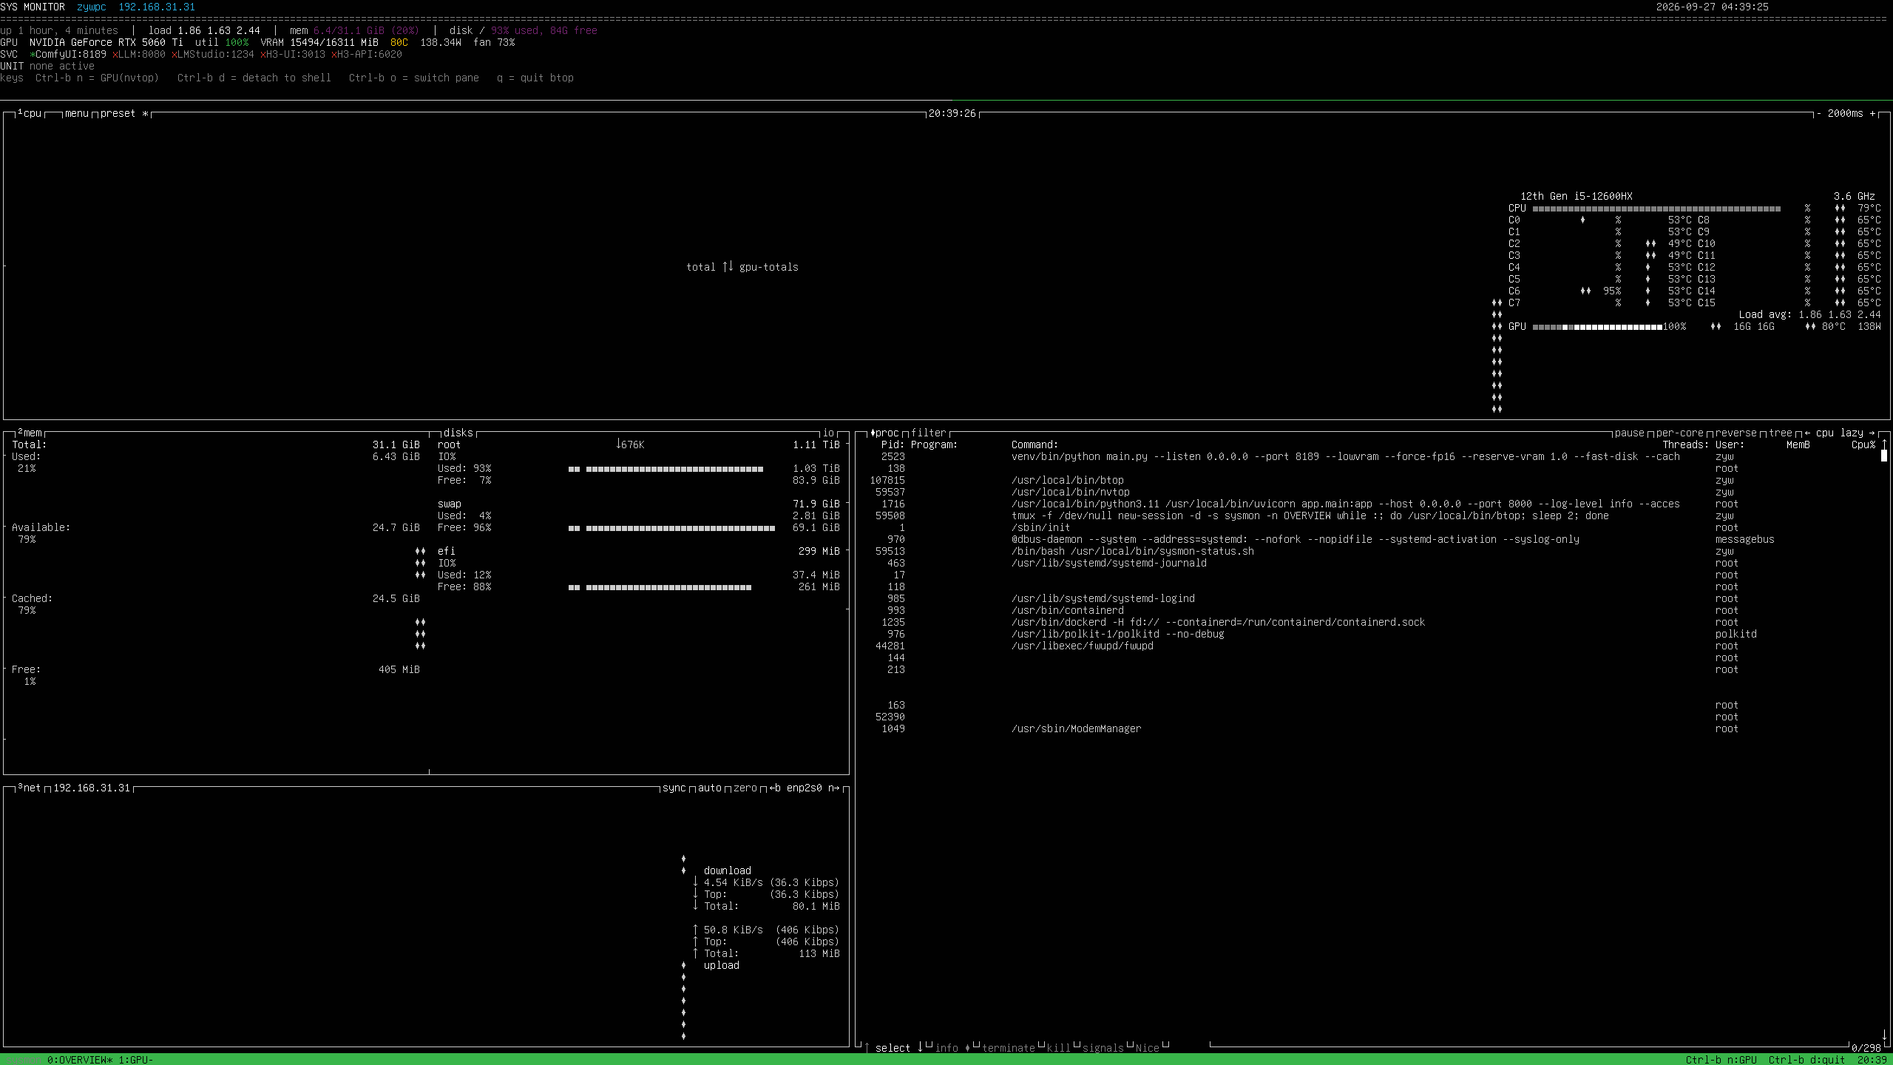Toggle per-core process CPU usage
The image size is (1893, 1065).
coord(1680,433)
